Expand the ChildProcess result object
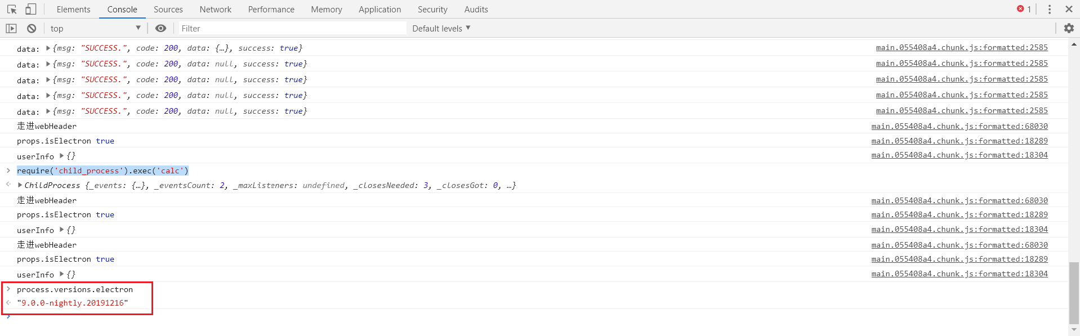Viewport: 1080px width, 336px height. [x=20, y=185]
